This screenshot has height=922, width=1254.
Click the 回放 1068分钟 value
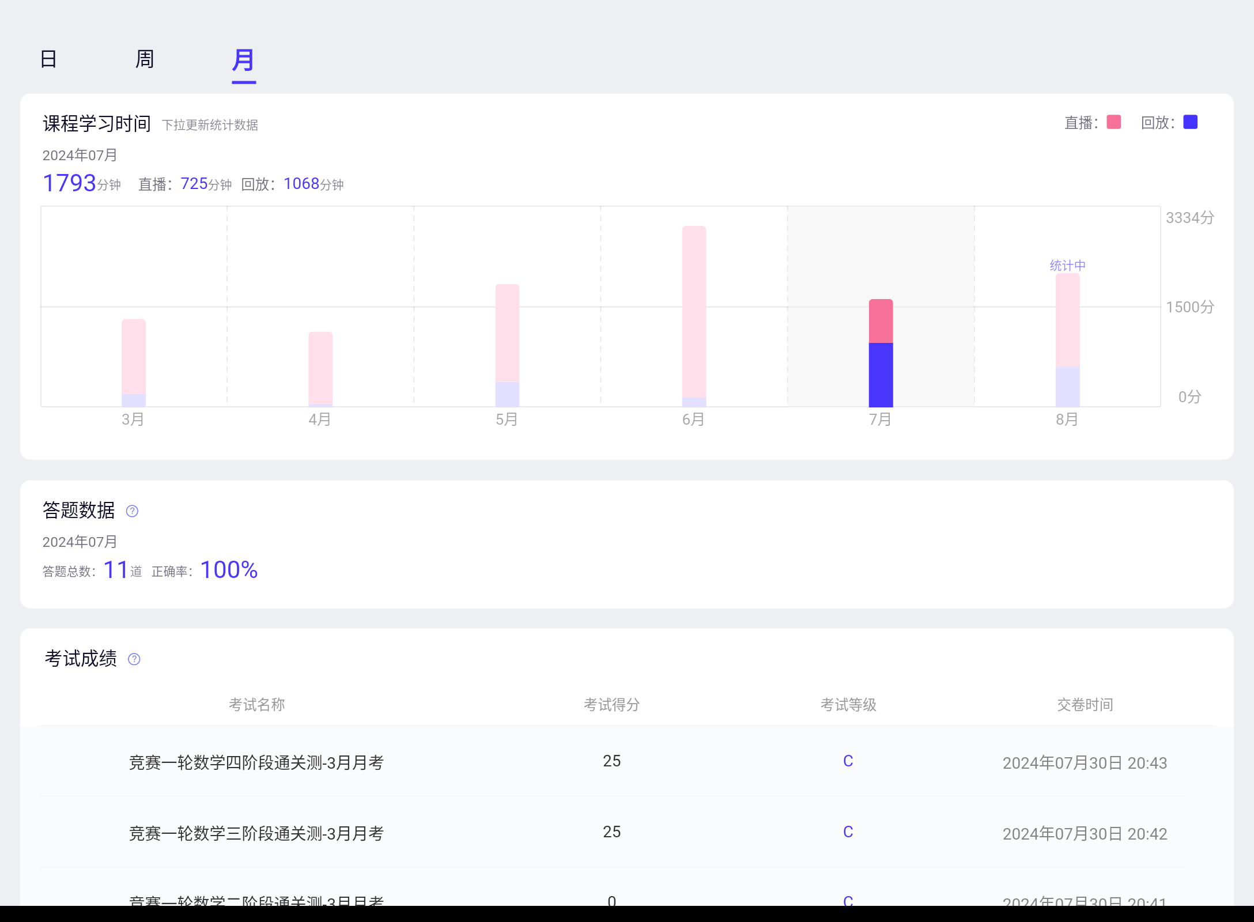click(x=292, y=184)
